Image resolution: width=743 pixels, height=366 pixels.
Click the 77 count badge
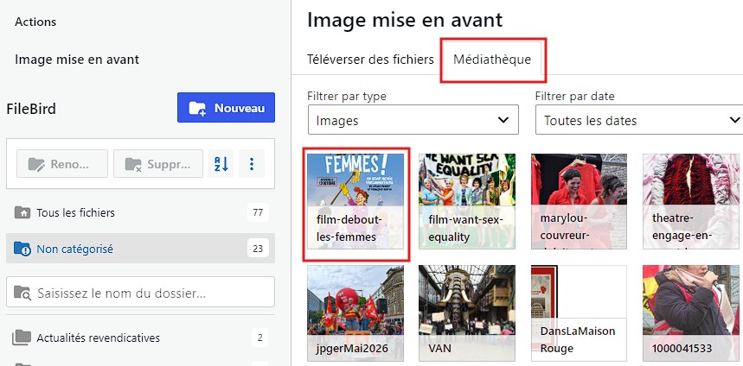pyautogui.click(x=258, y=213)
